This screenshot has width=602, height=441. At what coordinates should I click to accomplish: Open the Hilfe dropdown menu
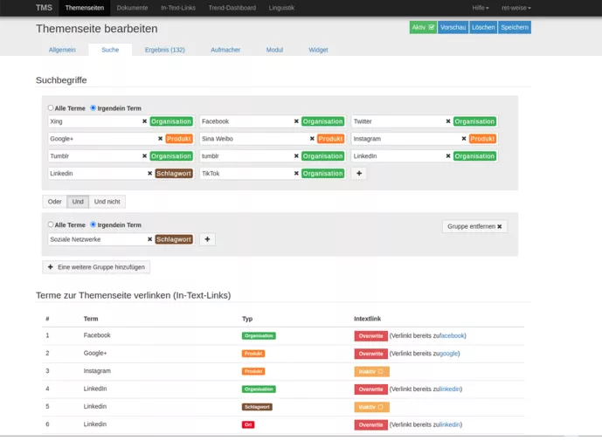[x=480, y=8]
